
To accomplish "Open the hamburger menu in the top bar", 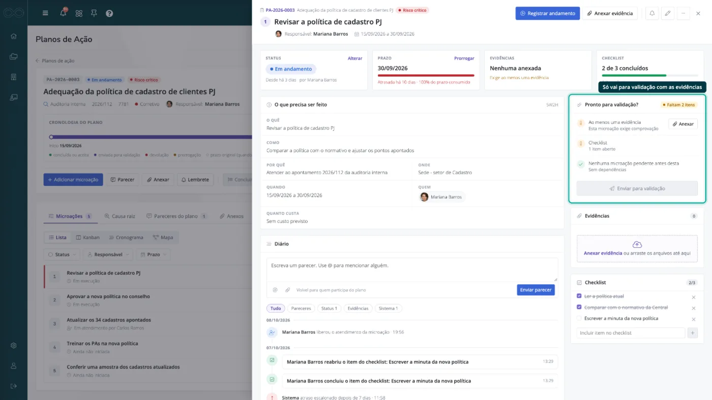I will point(45,13).
